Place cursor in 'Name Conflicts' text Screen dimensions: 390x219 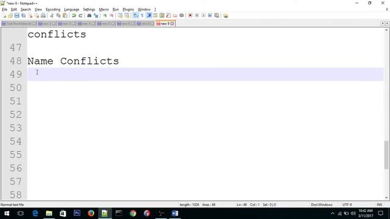[x=73, y=61]
